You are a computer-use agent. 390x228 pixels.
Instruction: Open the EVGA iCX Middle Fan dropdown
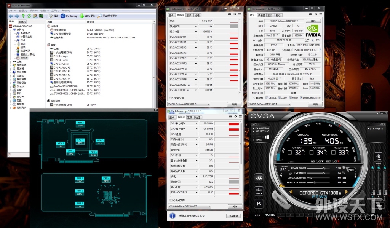click(196, 85)
